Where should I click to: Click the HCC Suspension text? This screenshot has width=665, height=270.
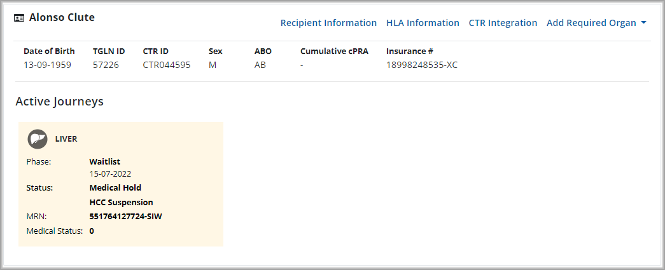pyautogui.click(x=121, y=203)
